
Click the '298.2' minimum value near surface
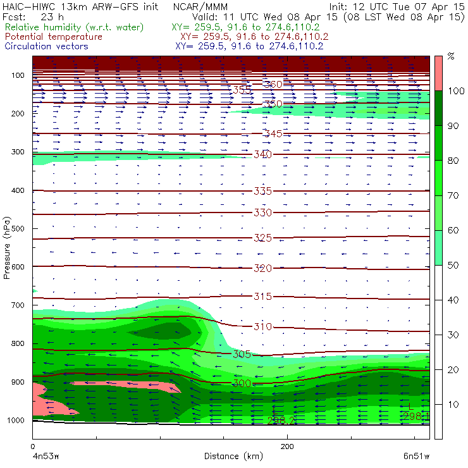click(x=281, y=421)
